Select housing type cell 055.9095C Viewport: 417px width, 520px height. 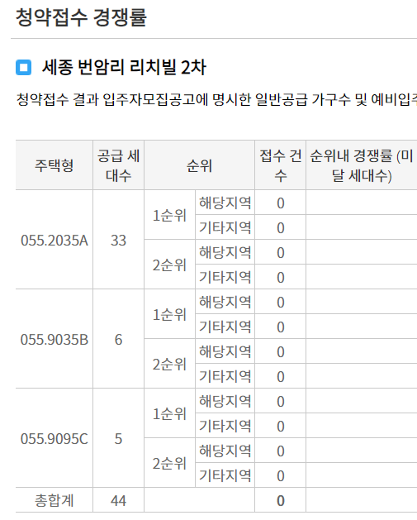54,438
